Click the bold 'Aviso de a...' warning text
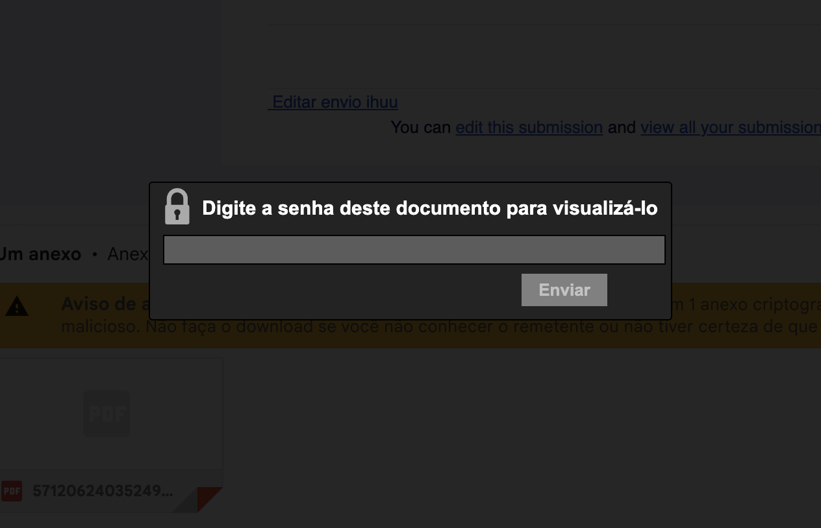The height and width of the screenshot is (528, 821). click(105, 304)
